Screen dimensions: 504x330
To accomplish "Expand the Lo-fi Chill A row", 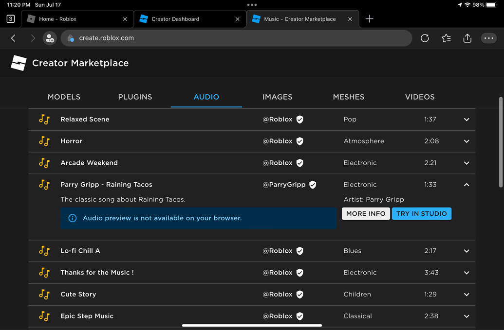I will [466, 251].
